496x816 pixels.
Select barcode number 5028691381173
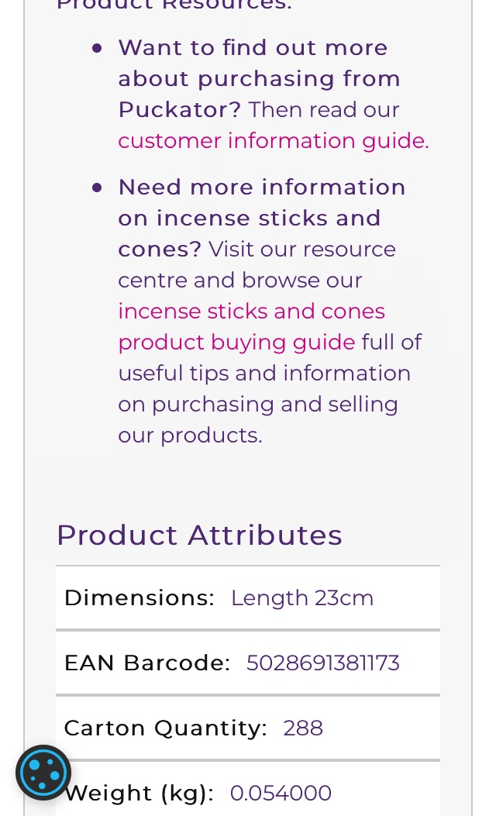tap(322, 663)
